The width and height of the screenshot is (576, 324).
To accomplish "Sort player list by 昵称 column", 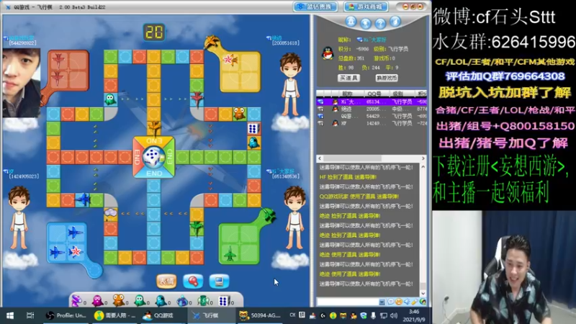I will pyautogui.click(x=347, y=94).
